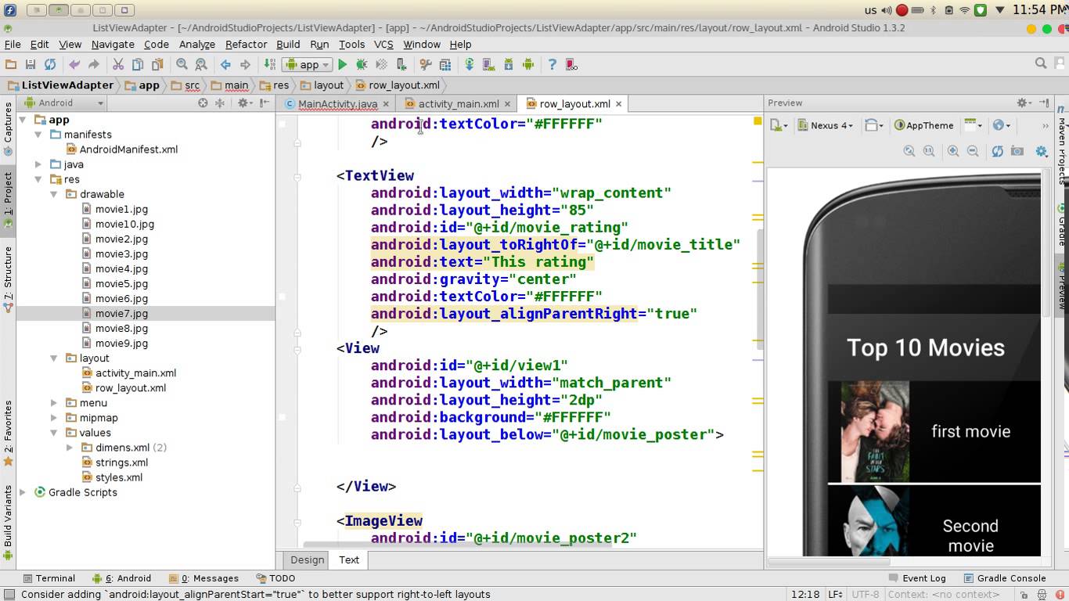Click the Synchronize refresh icon in toolbar
This screenshot has width=1069, height=601.
[50, 65]
